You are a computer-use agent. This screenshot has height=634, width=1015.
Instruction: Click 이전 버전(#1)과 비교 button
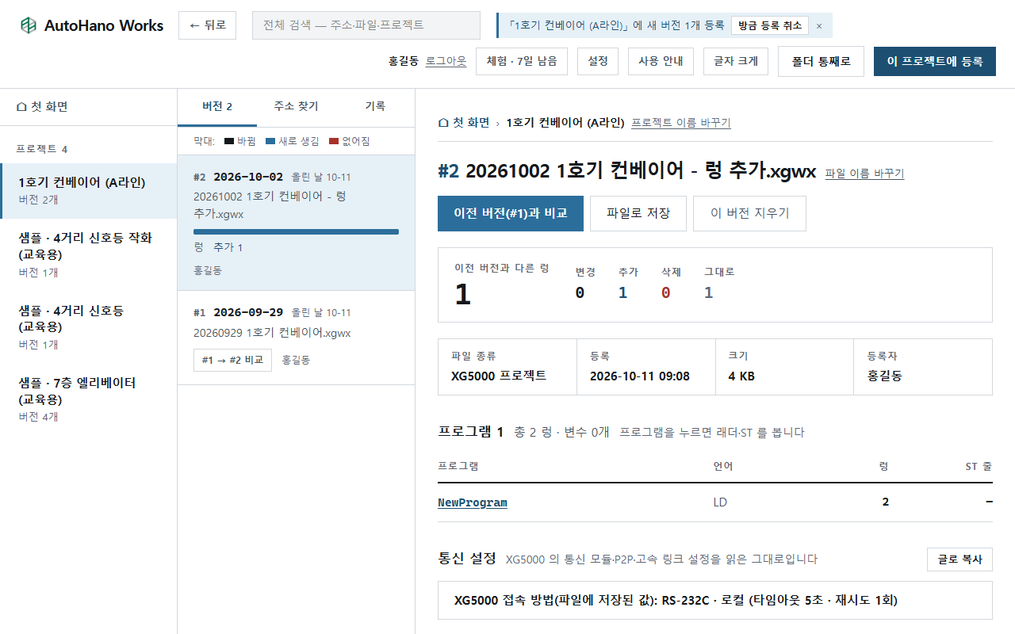[x=511, y=213]
